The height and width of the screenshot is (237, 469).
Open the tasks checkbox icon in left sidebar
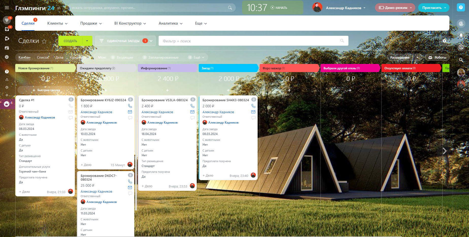pos(7,29)
